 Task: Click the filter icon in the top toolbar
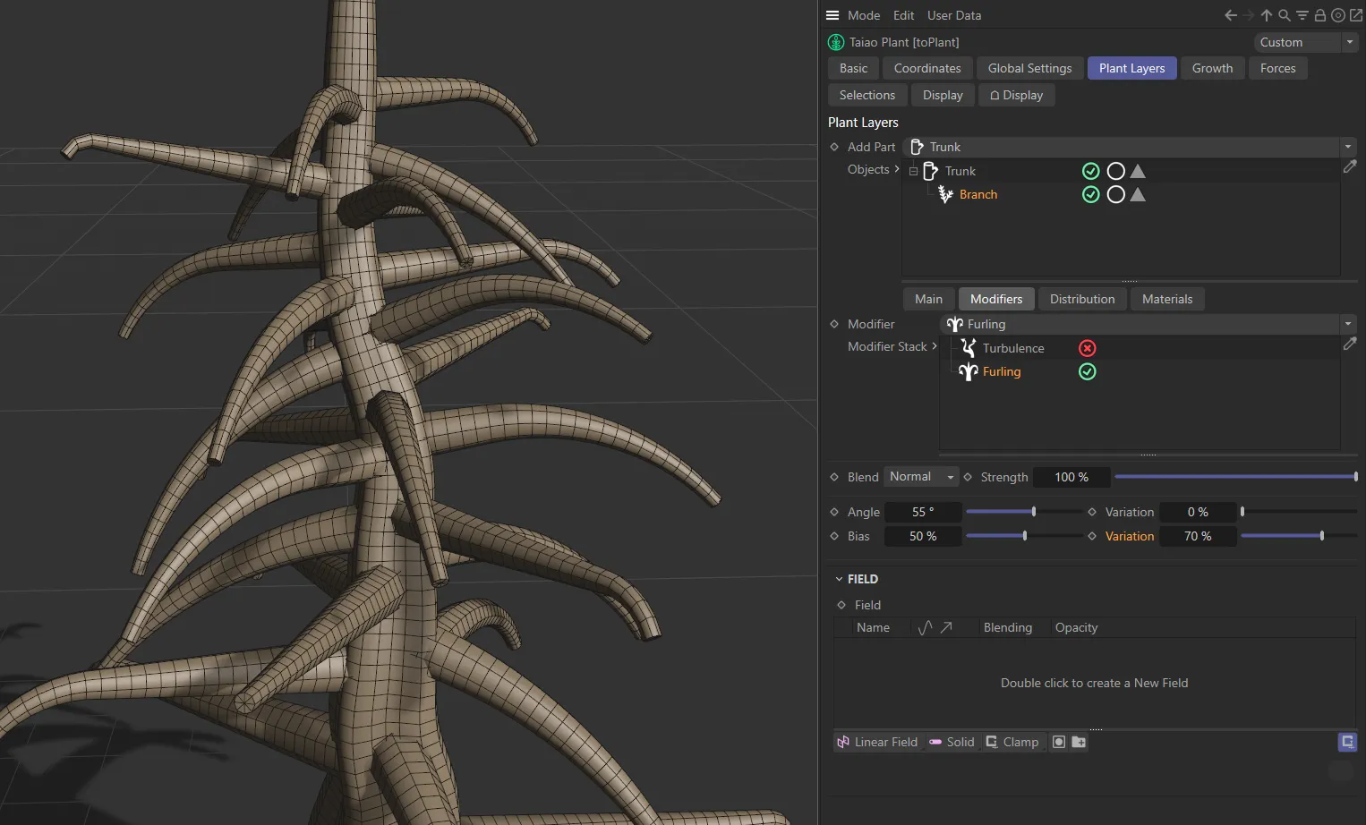pos(1302,15)
